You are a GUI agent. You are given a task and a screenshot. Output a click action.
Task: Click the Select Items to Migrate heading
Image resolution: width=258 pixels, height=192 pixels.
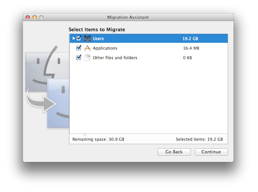[x=97, y=30]
